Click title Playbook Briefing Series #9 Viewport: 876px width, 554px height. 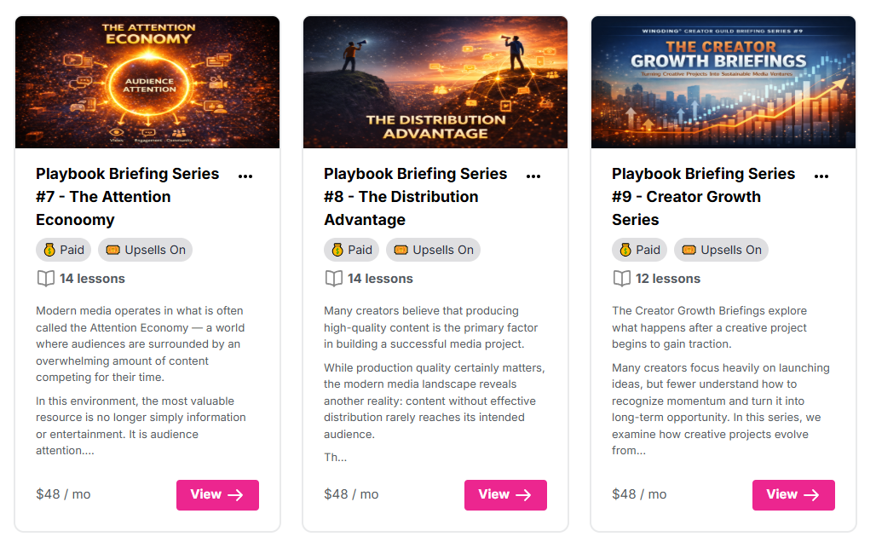pos(703,197)
